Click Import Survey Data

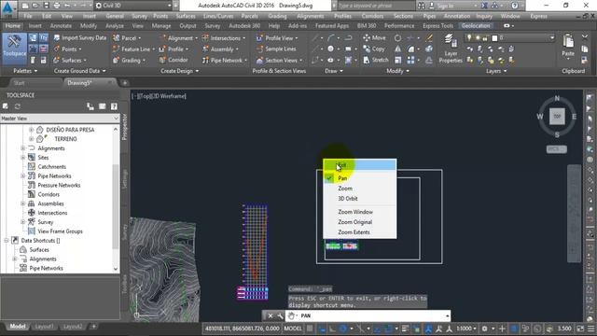click(x=79, y=37)
